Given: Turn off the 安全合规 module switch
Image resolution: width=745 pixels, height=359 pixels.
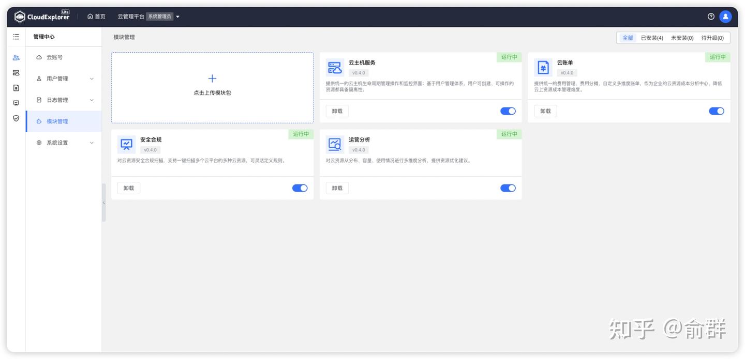Looking at the screenshot, I should [300, 188].
